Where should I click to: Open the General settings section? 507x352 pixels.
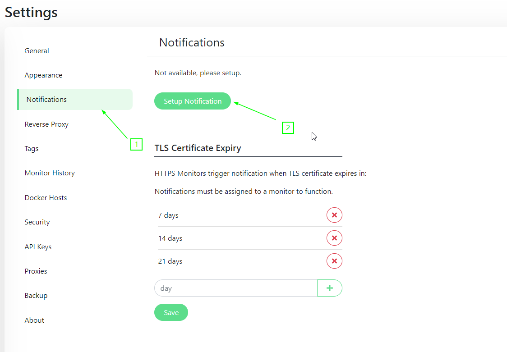tap(37, 50)
